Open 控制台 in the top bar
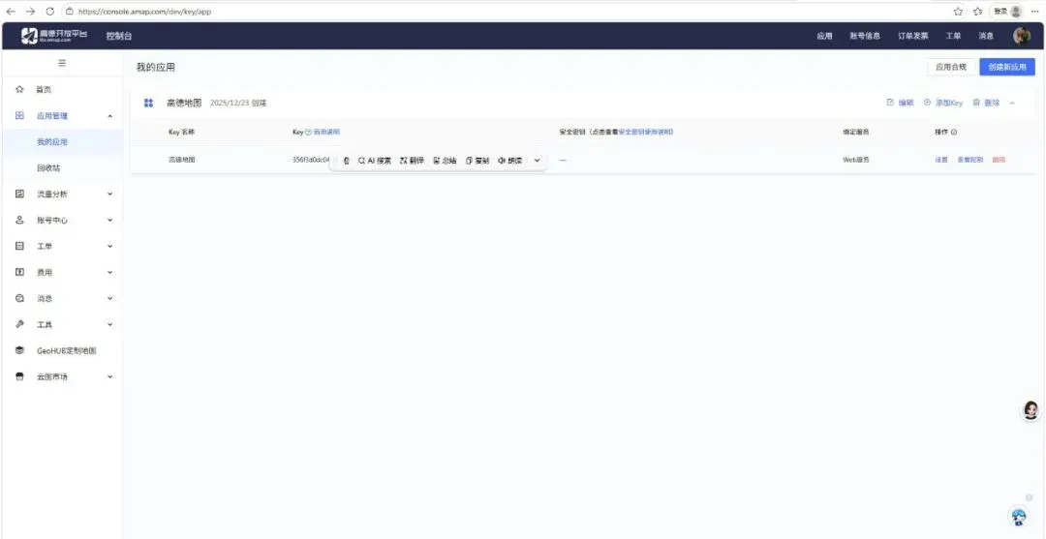 (x=119, y=36)
